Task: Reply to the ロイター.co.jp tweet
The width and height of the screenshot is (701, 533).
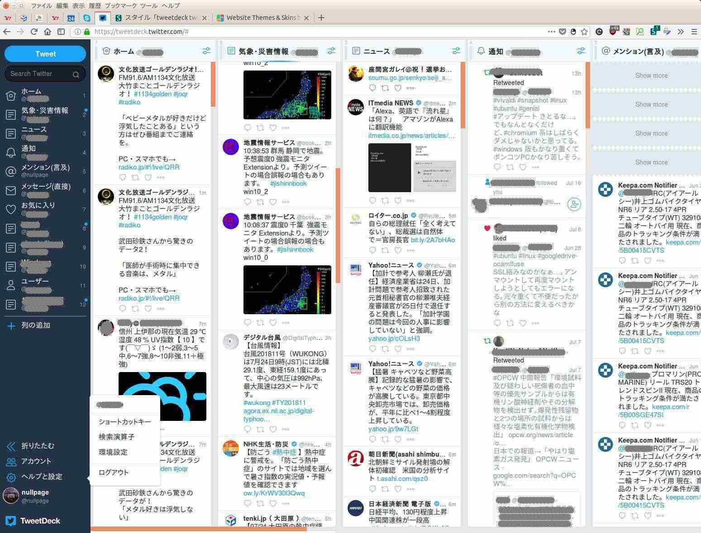Action: 372,250
